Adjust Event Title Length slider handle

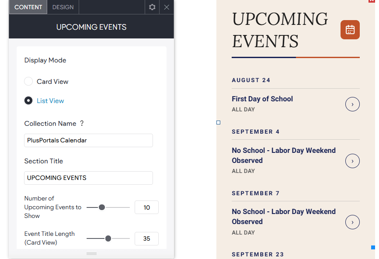click(x=108, y=238)
